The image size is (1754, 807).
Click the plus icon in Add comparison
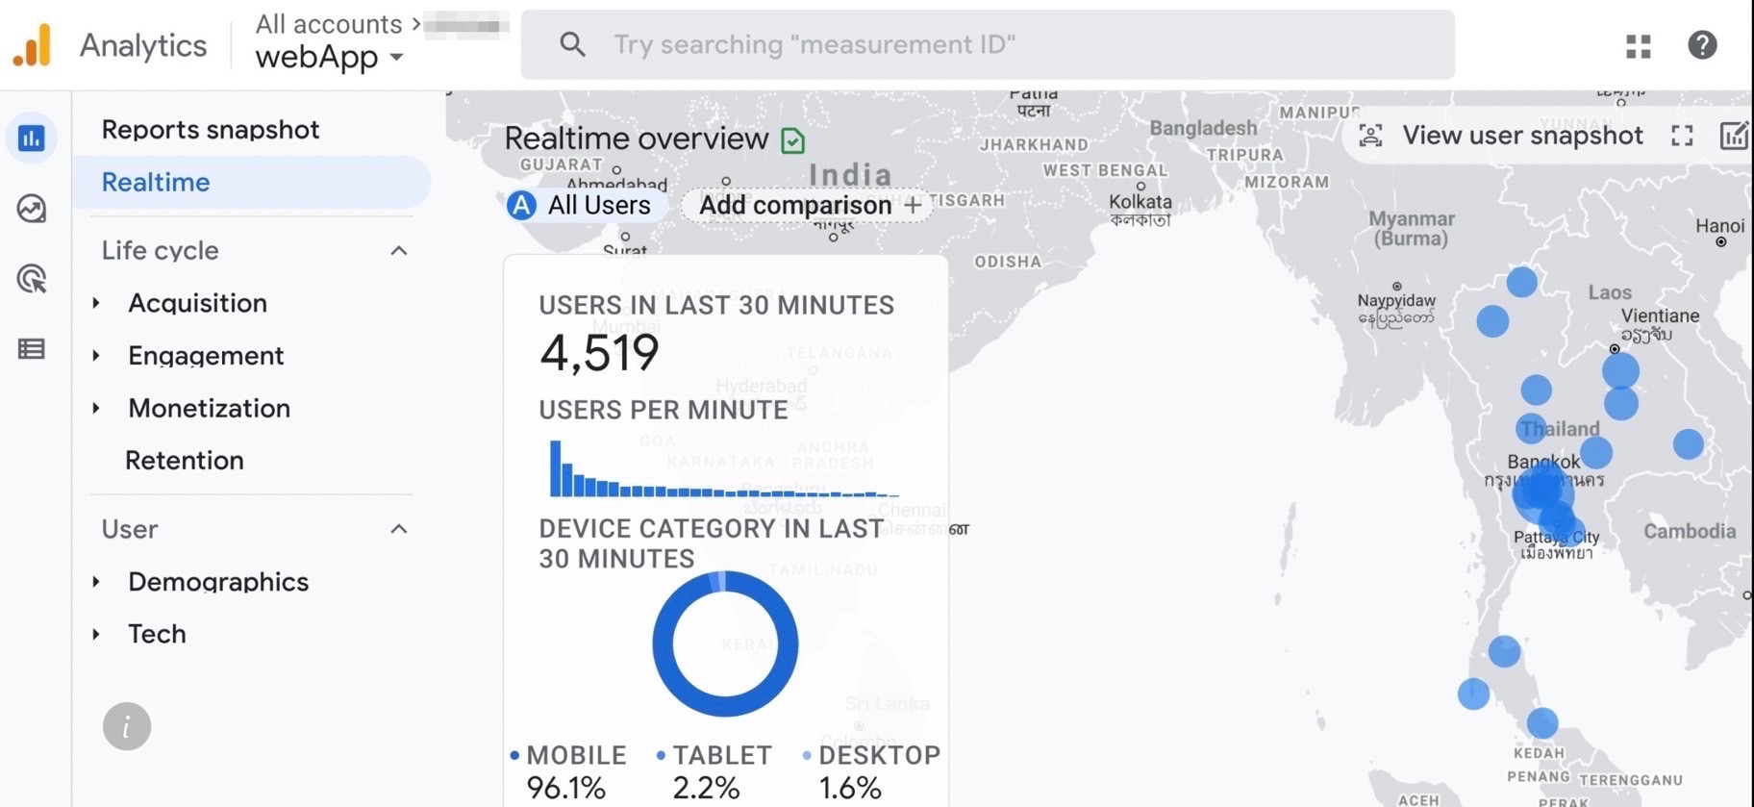click(913, 205)
